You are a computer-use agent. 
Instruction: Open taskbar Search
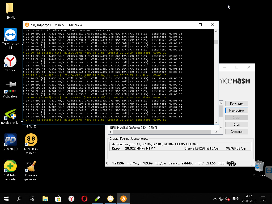coord(19,199)
